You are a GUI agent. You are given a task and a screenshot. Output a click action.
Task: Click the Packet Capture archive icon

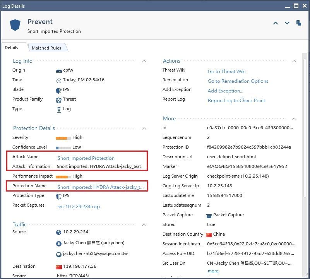[x=209, y=215]
